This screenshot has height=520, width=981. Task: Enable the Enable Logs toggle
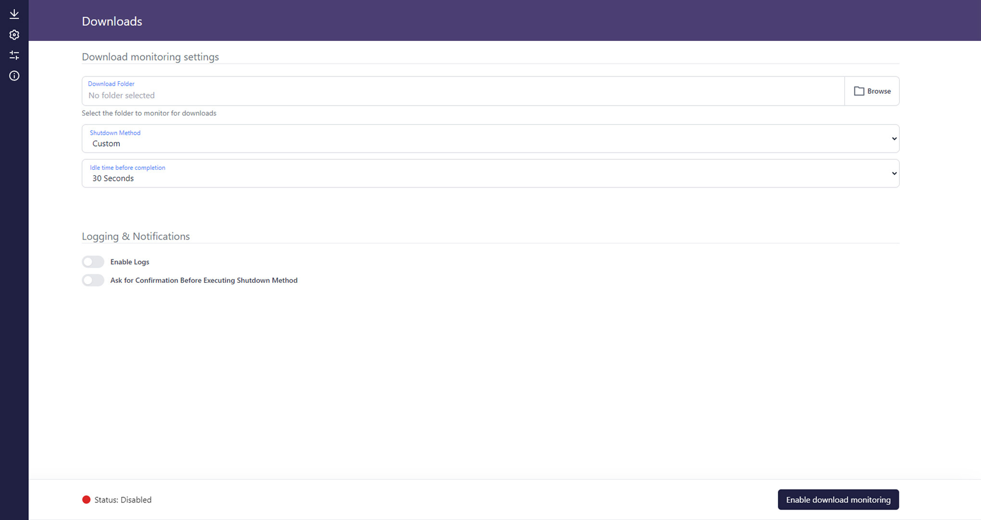coord(93,262)
